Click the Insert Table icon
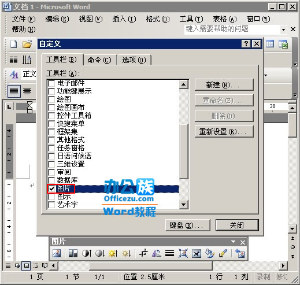This screenshot has width=300, height=285. (270, 44)
